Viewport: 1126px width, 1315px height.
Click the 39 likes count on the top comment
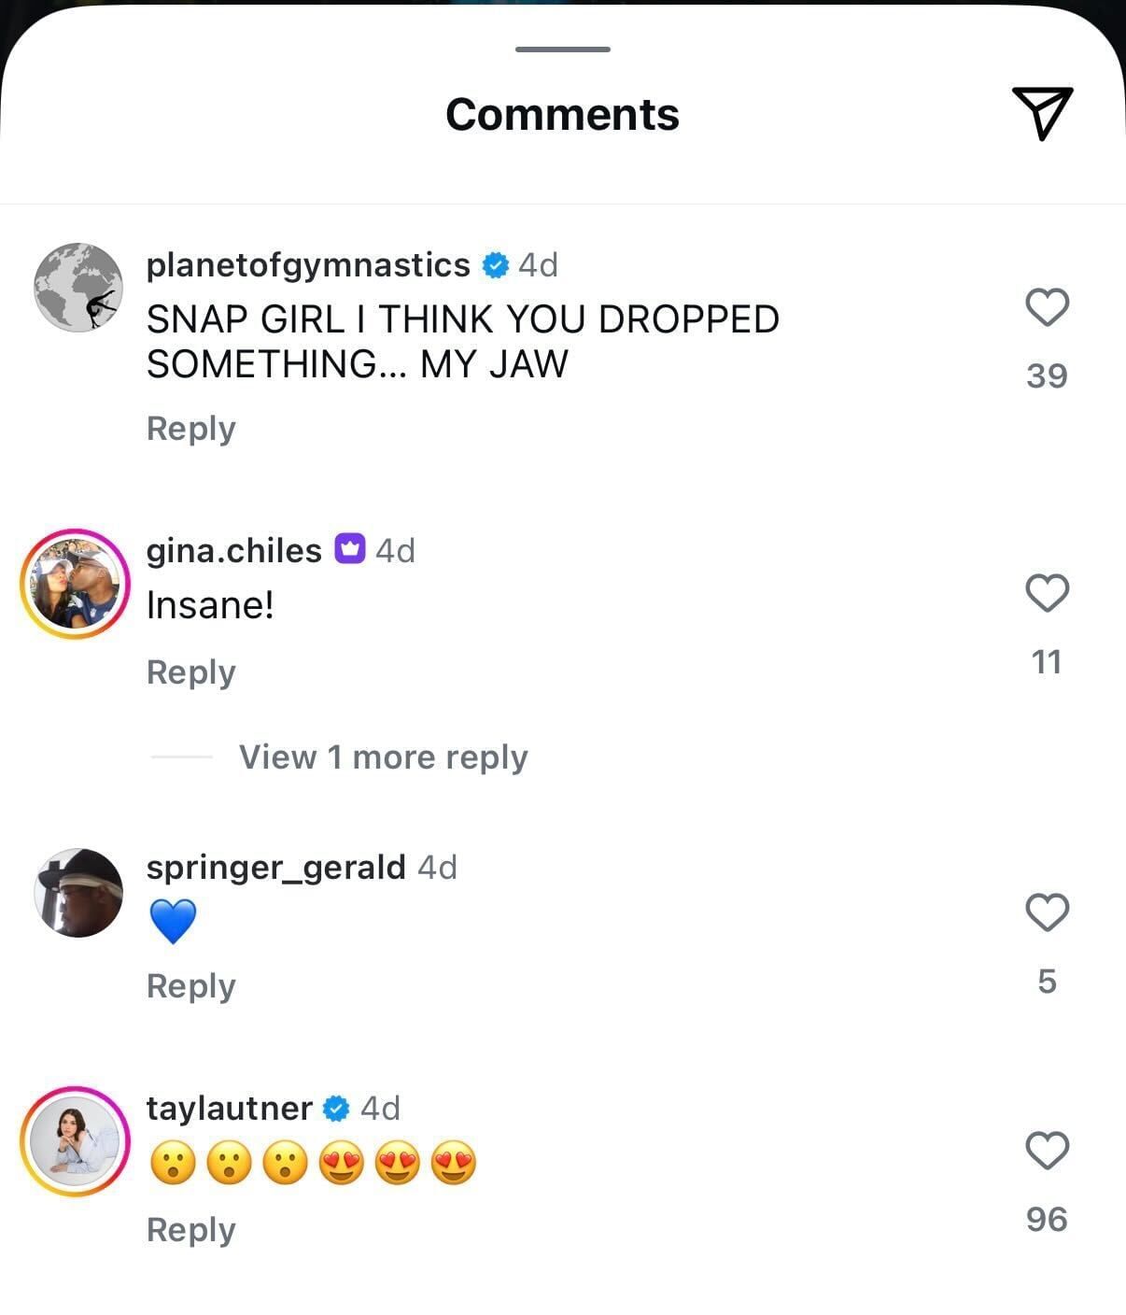point(1049,375)
